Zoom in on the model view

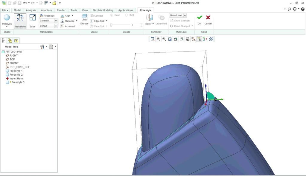[159, 39]
